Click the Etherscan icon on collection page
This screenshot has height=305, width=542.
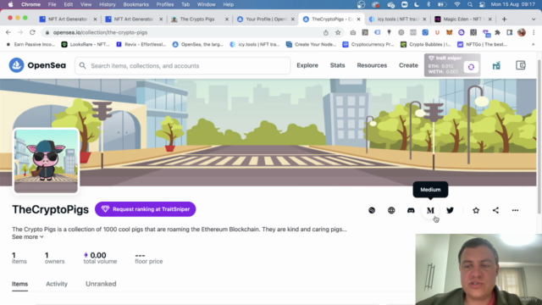tap(372, 210)
